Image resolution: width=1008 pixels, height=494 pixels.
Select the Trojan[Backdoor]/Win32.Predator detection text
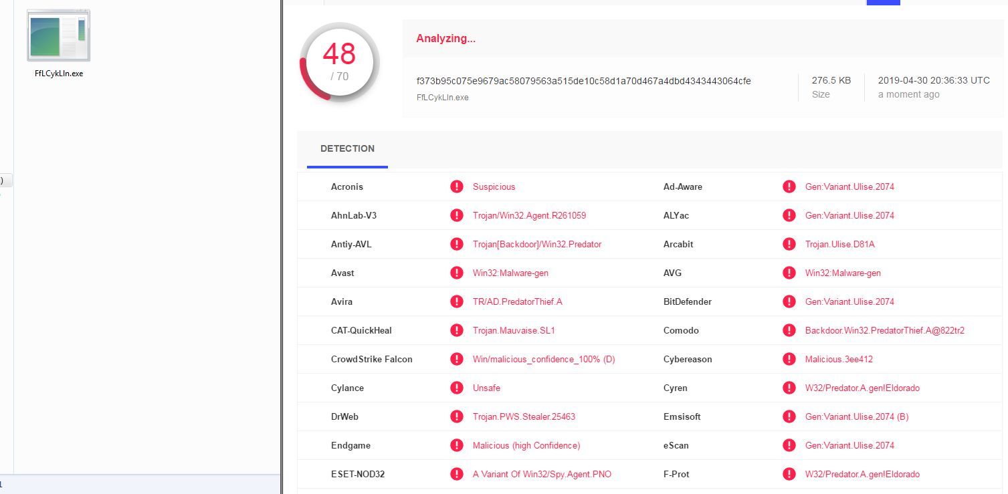click(537, 245)
